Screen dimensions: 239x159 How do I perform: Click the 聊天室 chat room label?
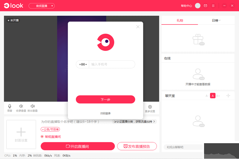170,96
